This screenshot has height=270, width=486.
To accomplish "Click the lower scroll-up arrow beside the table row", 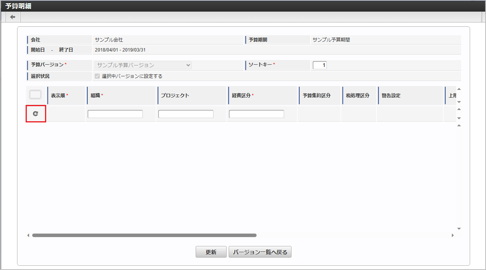I will [x=459, y=110].
